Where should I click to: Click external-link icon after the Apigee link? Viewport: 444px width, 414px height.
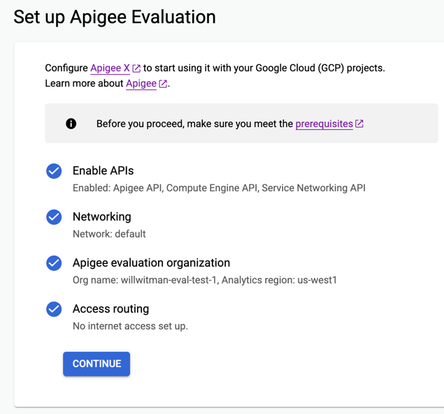tap(163, 84)
